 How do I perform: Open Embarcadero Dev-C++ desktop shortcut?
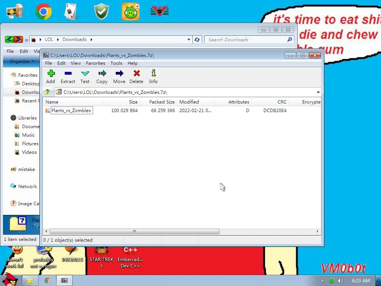click(x=130, y=258)
